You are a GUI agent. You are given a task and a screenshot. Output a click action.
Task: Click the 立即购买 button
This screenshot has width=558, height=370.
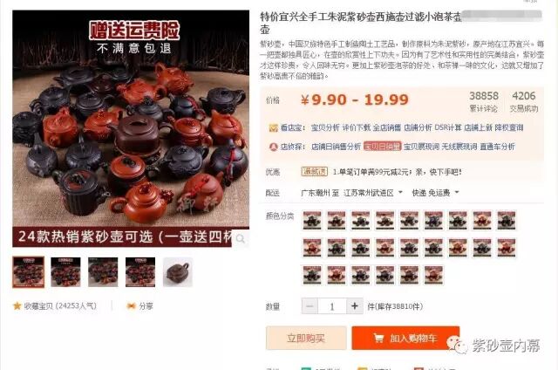[x=306, y=338]
